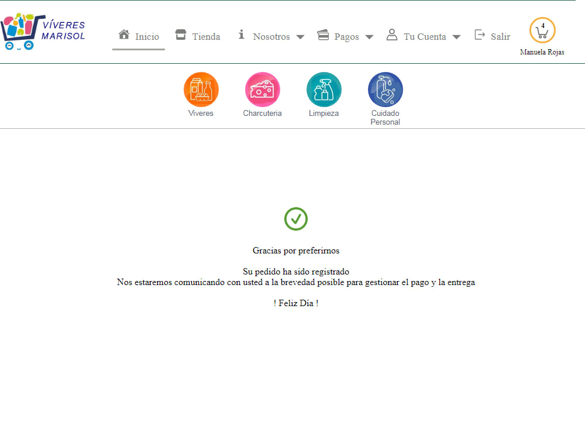The height and width of the screenshot is (439, 585).
Task: Click the Cuidado Personal category label
Action: pyautogui.click(x=385, y=118)
